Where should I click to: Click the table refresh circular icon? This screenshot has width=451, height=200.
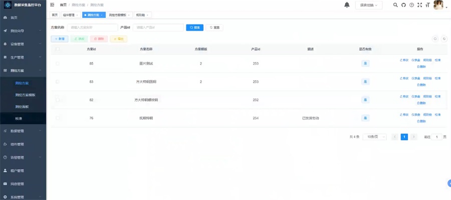[443, 38]
